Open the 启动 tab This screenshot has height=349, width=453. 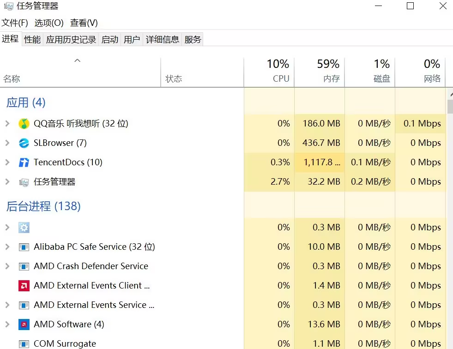(110, 40)
